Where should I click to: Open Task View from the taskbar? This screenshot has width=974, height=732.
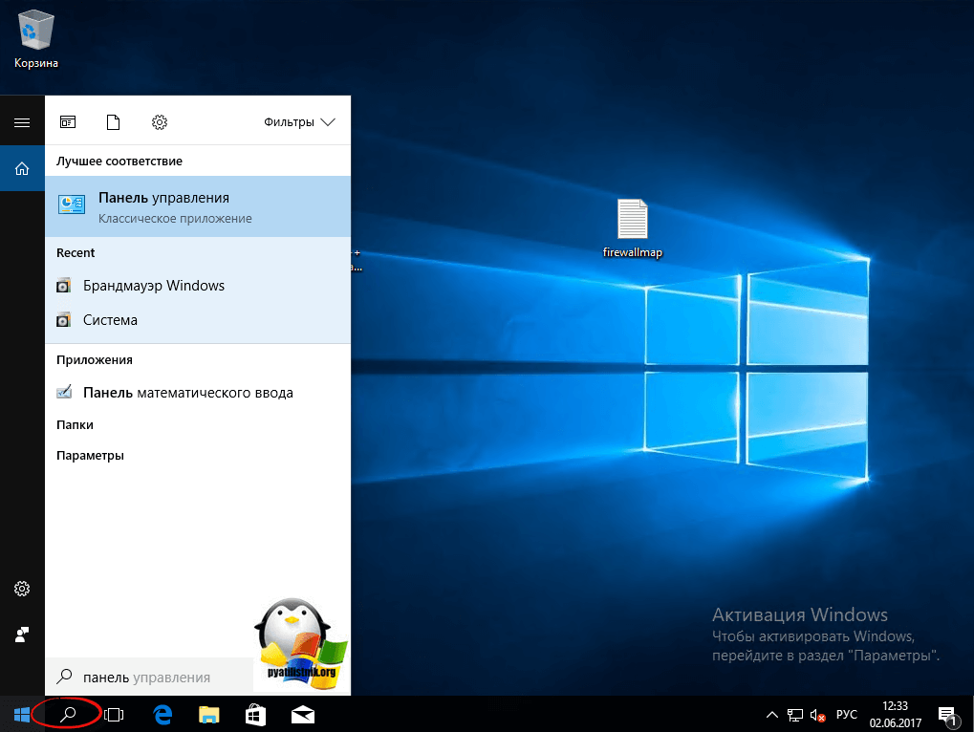click(114, 714)
